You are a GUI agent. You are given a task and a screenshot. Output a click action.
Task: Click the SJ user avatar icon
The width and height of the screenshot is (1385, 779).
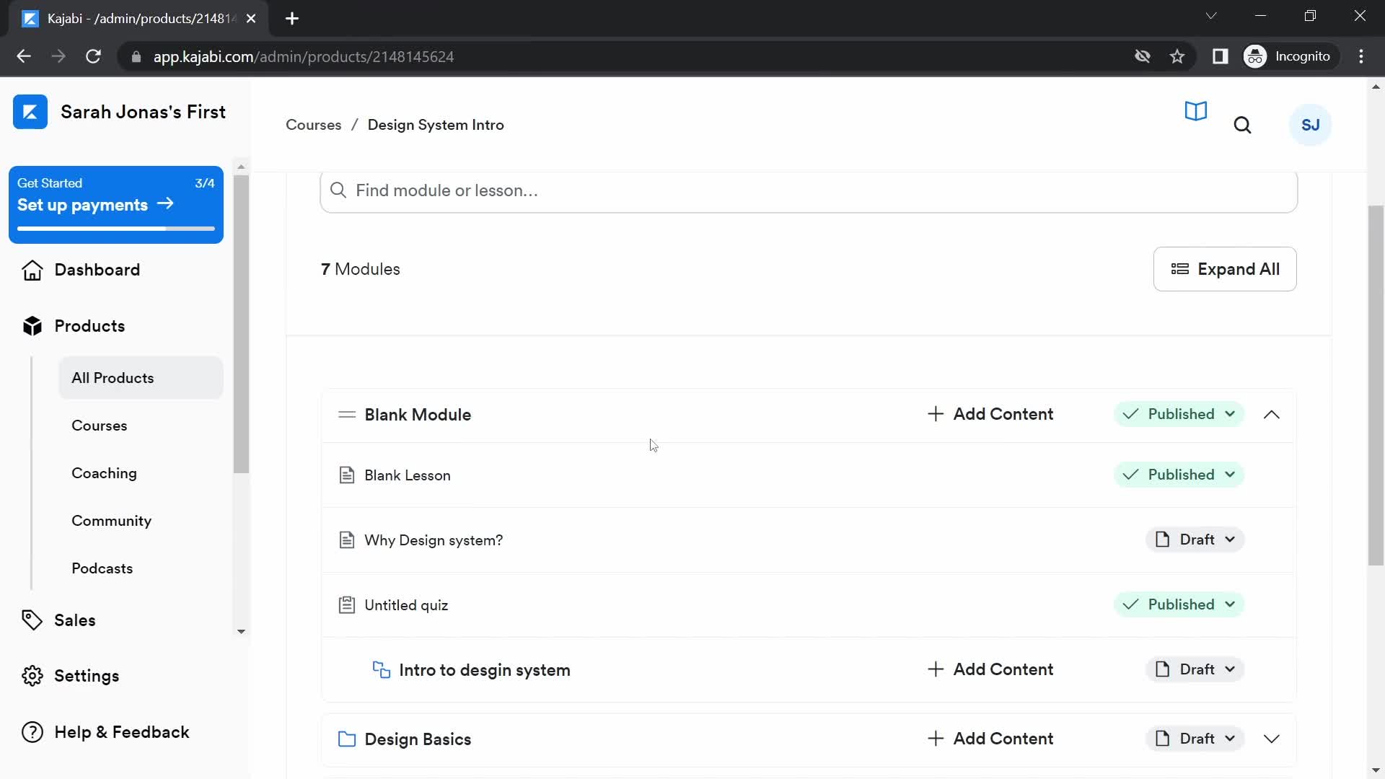[x=1311, y=125]
